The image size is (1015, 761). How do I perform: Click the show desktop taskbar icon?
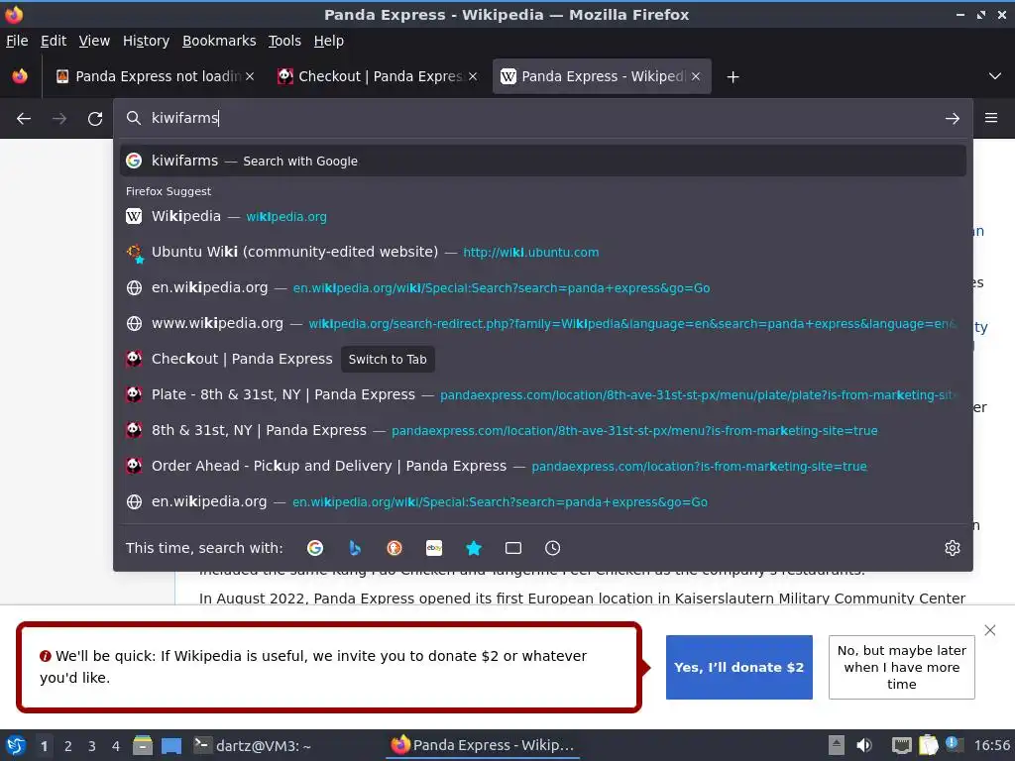pyautogui.click(x=171, y=745)
